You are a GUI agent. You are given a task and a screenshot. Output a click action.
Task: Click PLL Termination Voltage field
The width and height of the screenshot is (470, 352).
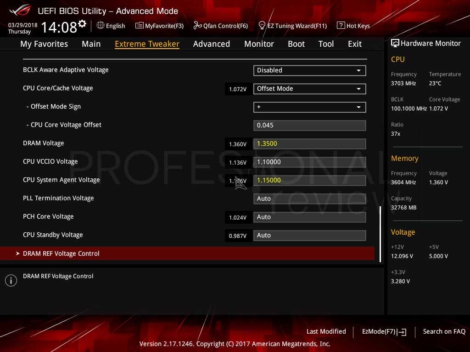tap(310, 199)
